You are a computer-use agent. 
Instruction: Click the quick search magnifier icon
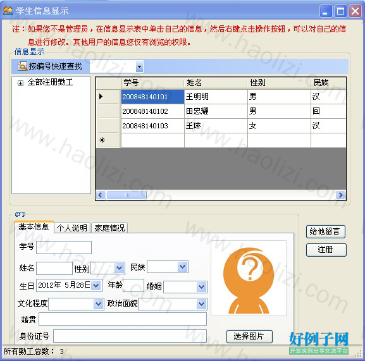[x=22, y=66]
